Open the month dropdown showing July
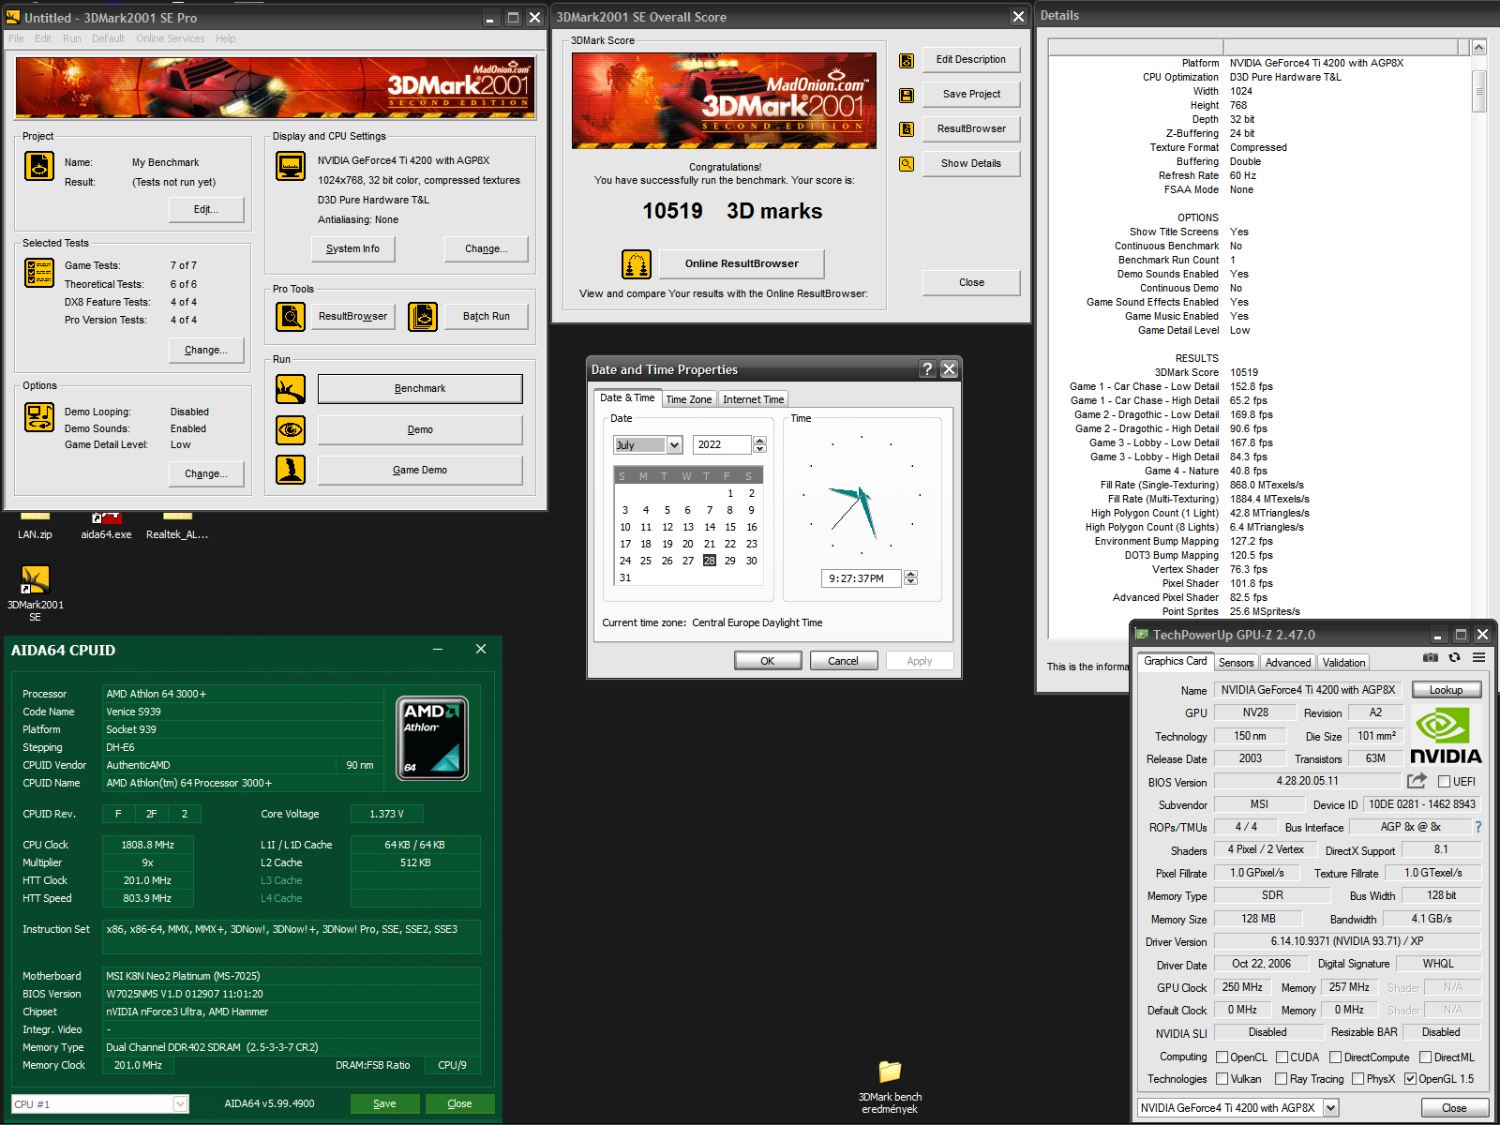 [x=674, y=445]
